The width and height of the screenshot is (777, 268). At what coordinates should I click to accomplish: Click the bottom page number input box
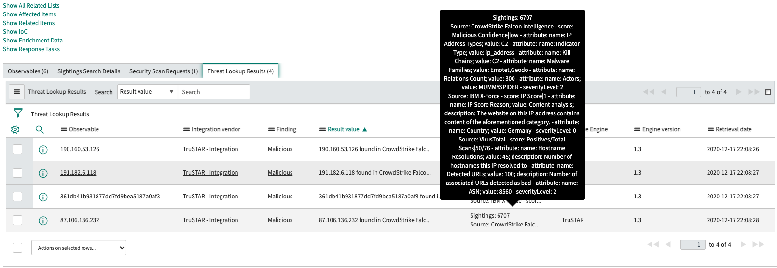tap(693, 244)
